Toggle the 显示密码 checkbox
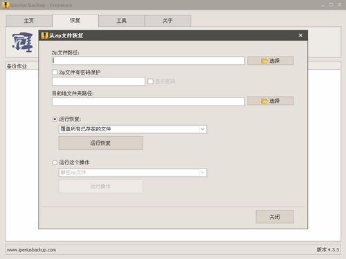346x259 pixels. coord(150,81)
